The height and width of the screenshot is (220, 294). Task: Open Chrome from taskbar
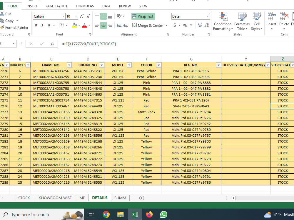pyautogui.click(x=106, y=214)
